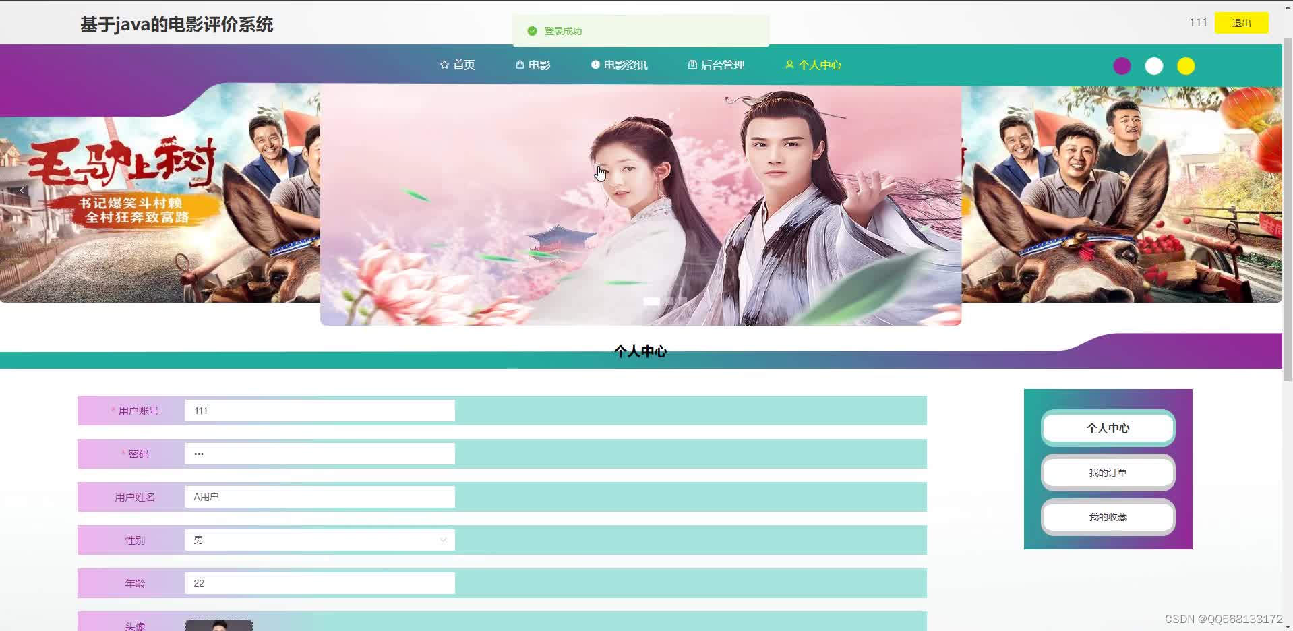Select the first carousel indicator dot
This screenshot has height=631, width=1293.
coord(651,301)
